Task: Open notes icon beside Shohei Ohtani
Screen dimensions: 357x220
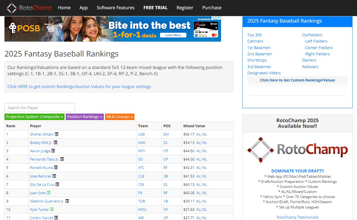Action: coord(57,134)
